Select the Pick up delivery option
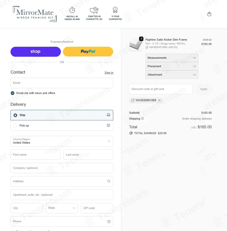This screenshot has width=227, height=231. point(15,125)
